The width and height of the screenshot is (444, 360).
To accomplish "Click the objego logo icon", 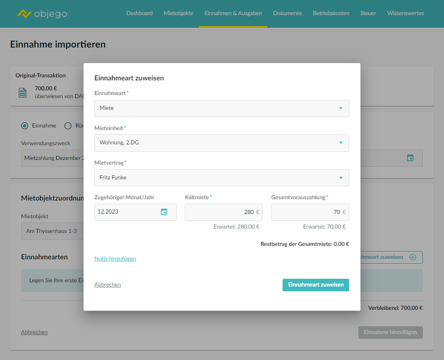I will click(24, 13).
